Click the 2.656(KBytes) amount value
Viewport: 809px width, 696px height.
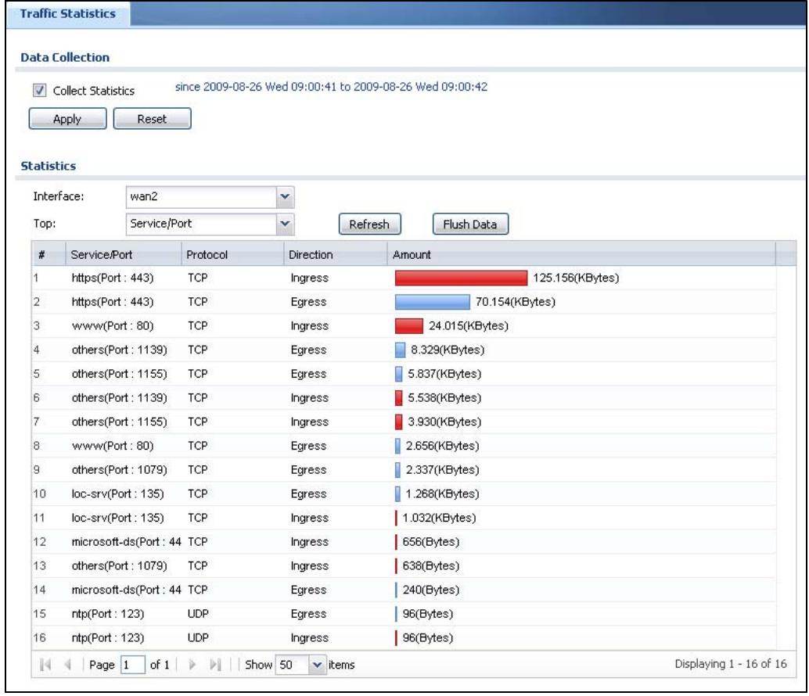442,446
